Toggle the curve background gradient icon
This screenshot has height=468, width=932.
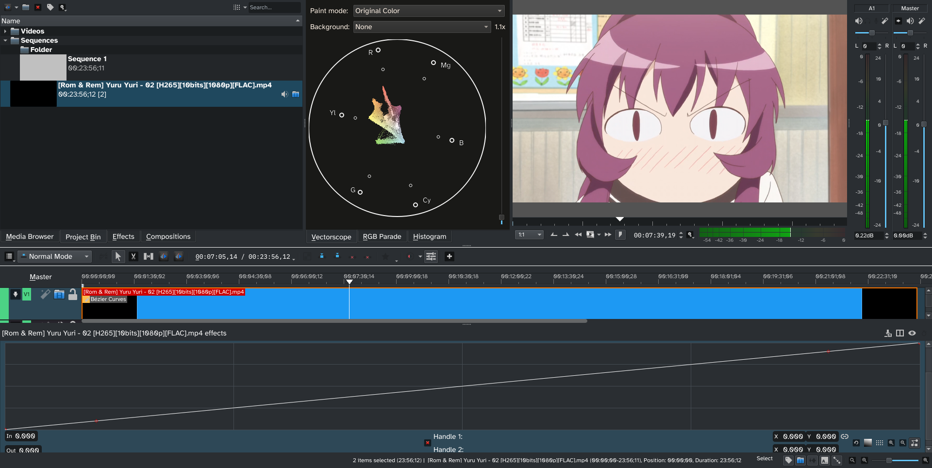click(x=868, y=443)
